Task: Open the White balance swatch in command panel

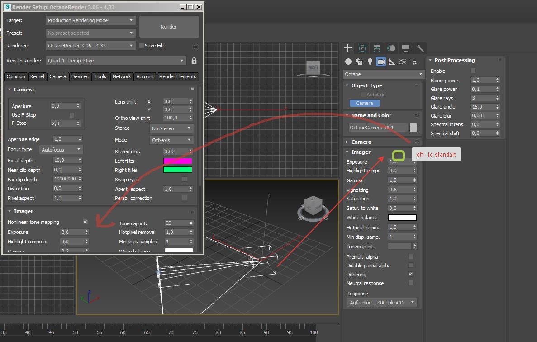Action: pyautogui.click(x=402, y=218)
